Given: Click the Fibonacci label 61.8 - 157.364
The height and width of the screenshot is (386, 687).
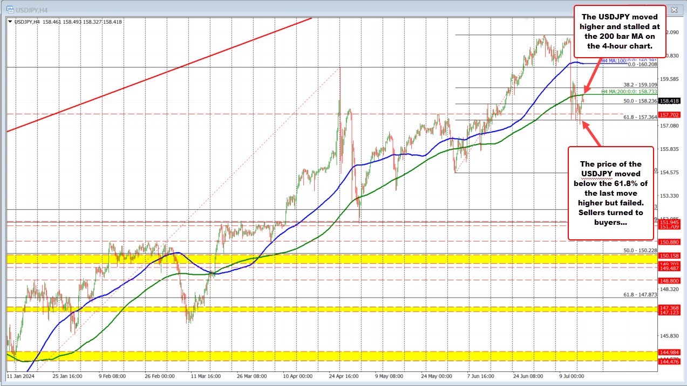Looking at the screenshot, I should (x=640, y=117).
